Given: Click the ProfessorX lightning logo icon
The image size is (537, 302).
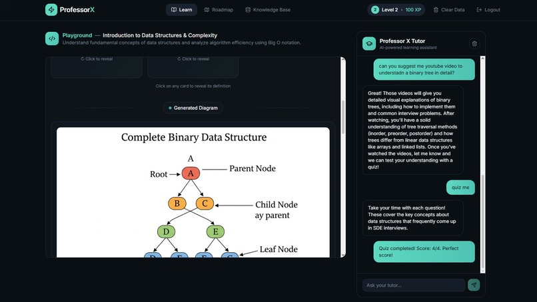Looking at the screenshot, I should [51, 9].
